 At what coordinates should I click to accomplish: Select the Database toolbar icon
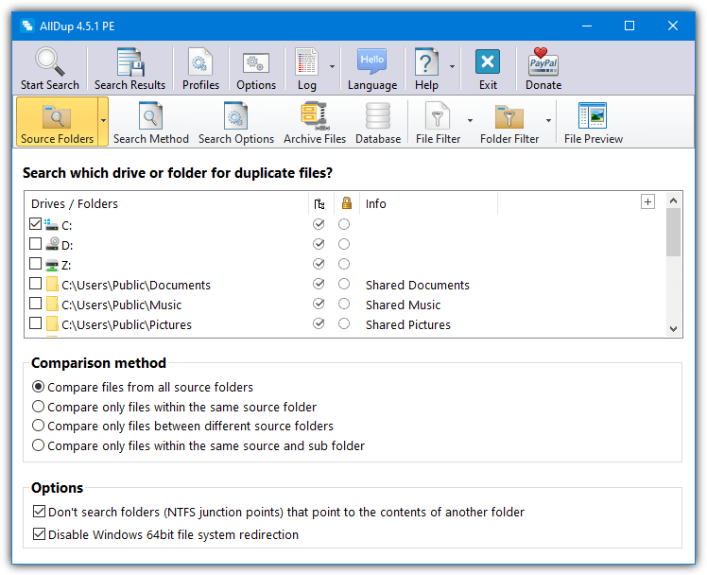pyautogui.click(x=377, y=117)
